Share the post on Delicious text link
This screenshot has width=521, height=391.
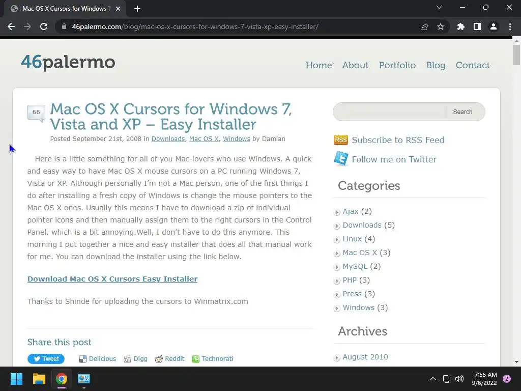102,359
